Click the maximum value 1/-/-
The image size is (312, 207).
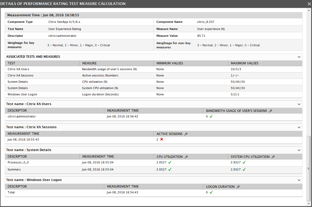pyautogui.click(x=235, y=76)
